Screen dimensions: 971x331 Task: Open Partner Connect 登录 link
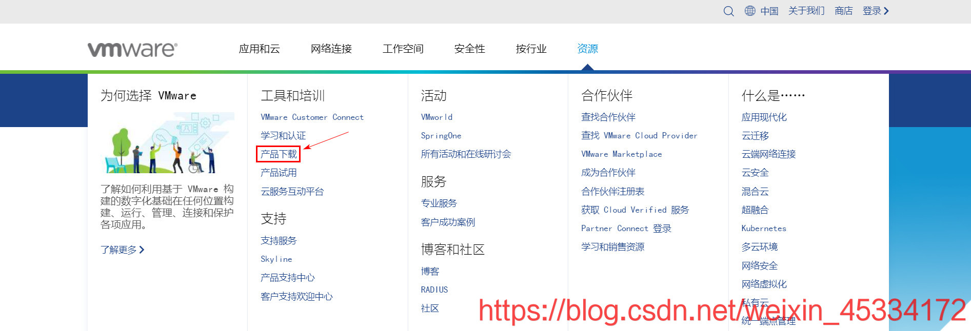pyautogui.click(x=626, y=229)
